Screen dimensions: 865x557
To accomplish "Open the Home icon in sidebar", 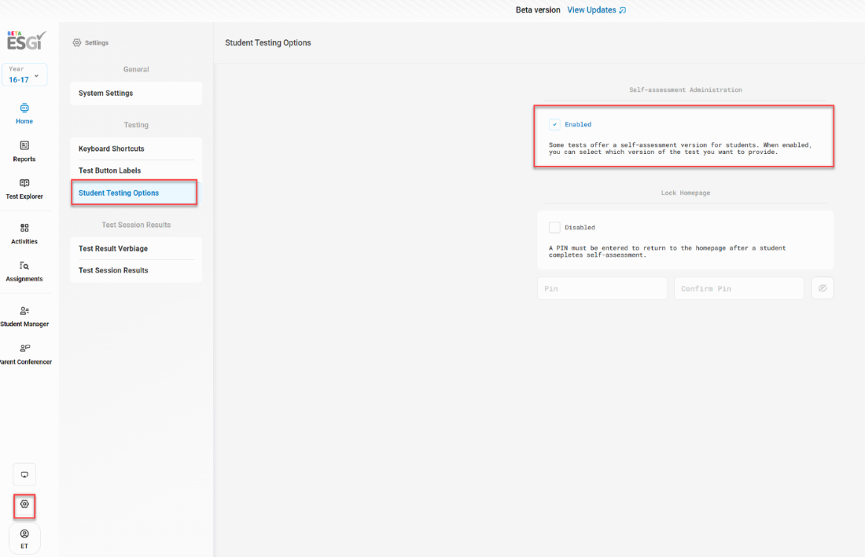I will pyautogui.click(x=24, y=108).
